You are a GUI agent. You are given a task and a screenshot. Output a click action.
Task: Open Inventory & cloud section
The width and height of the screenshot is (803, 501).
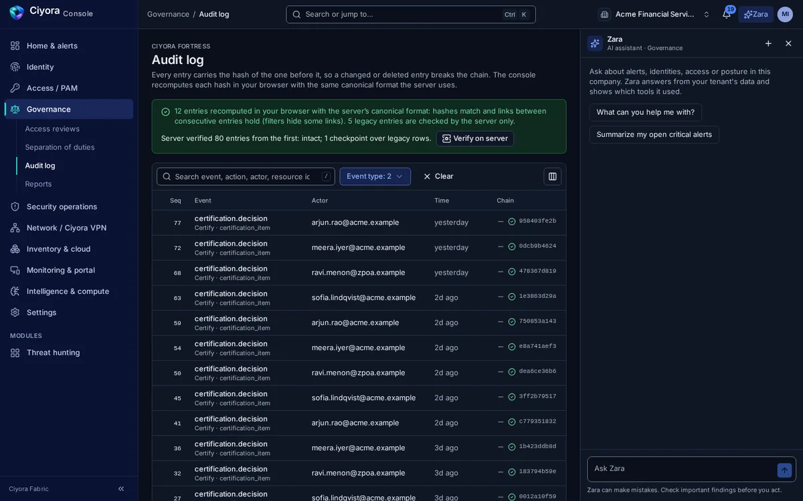click(69, 249)
